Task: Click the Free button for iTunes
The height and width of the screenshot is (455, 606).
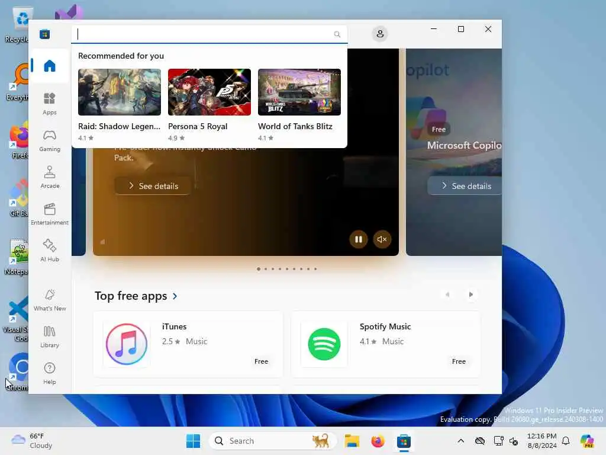Action: tap(261, 361)
